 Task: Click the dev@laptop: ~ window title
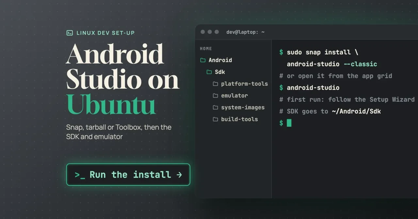245,32
